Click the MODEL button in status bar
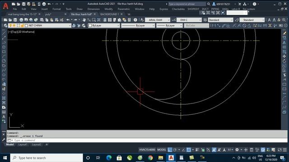 click(x=162, y=150)
